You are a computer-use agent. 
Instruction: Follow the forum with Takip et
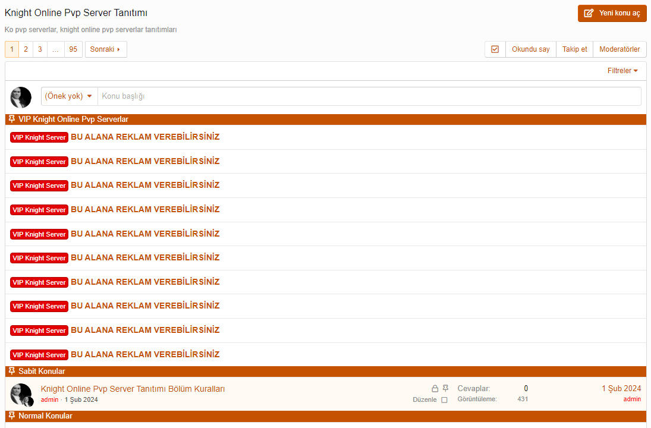point(575,49)
